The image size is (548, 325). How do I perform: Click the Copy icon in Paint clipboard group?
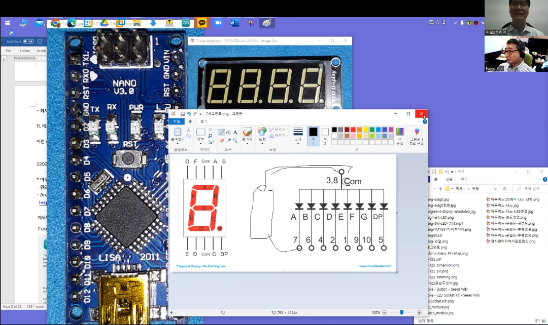point(188,136)
